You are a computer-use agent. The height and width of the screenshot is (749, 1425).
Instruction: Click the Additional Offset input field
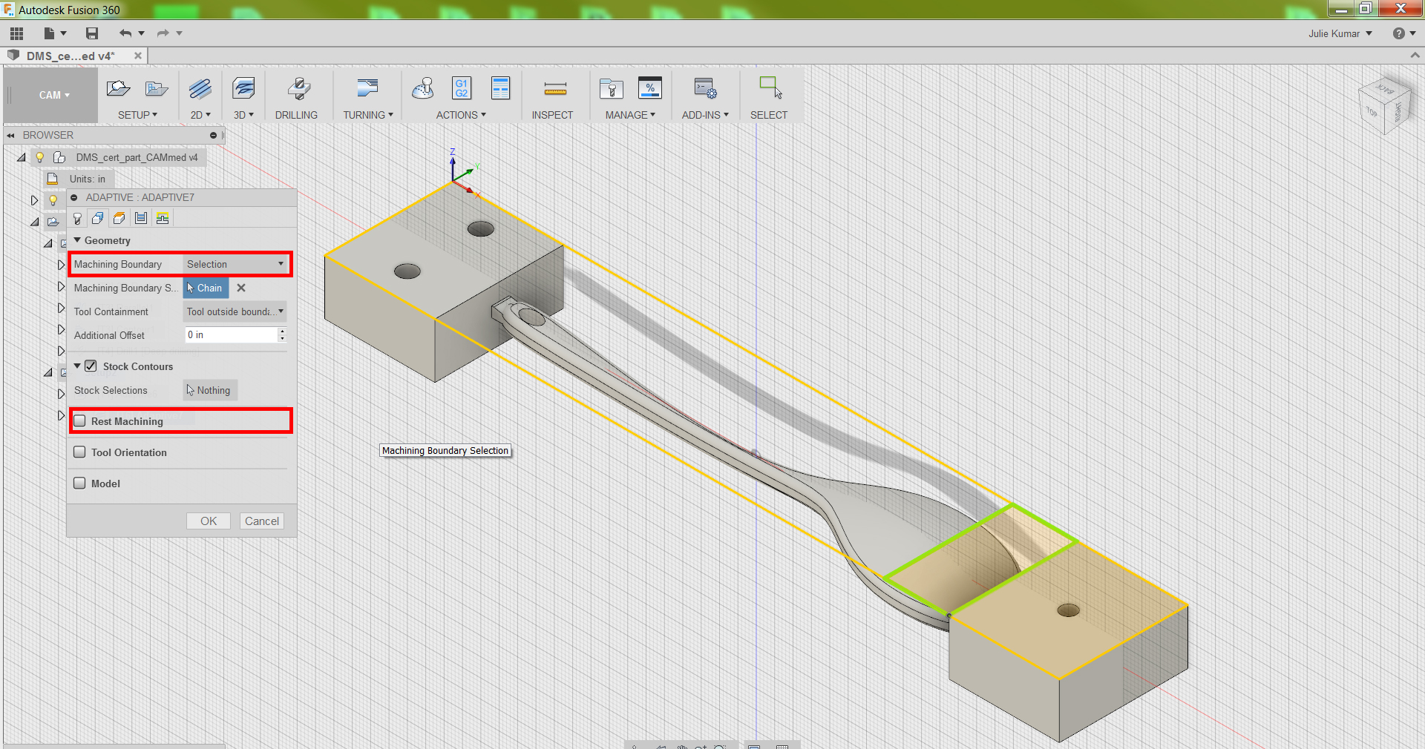pos(230,335)
